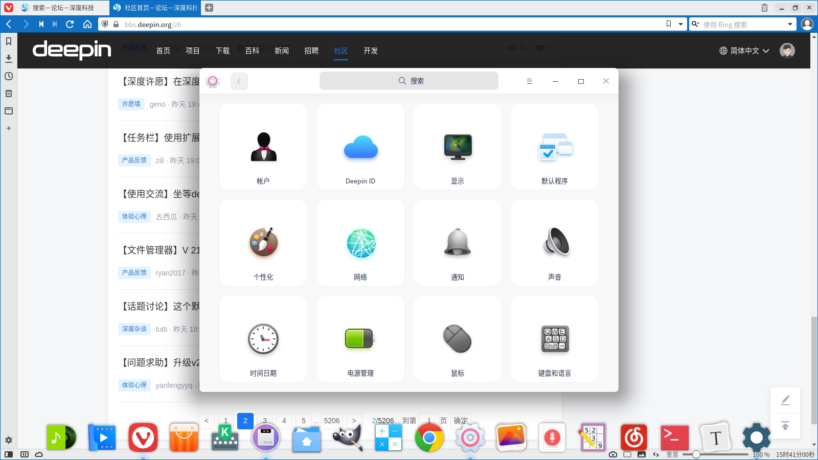
Task: Reset page zoom with 重置 button
Action: (x=672, y=454)
